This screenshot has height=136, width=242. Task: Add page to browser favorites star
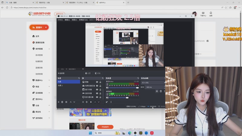tap(226, 7)
